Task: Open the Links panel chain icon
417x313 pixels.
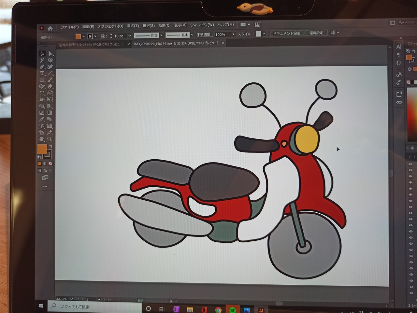Action: click(399, 103)
